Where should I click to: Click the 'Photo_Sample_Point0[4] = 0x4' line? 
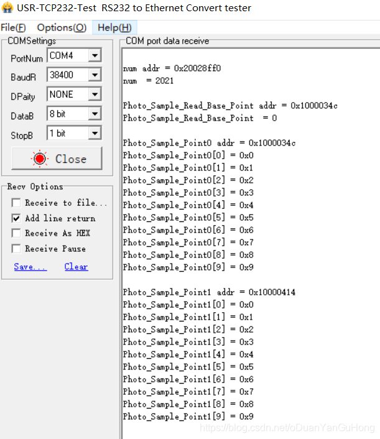(x=188, y=205)
